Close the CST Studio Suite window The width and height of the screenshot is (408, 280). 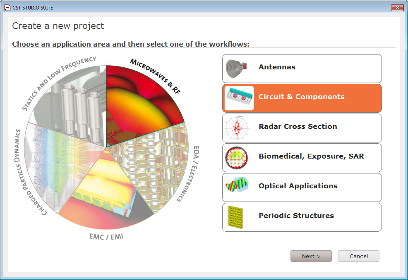click(397, 7)
